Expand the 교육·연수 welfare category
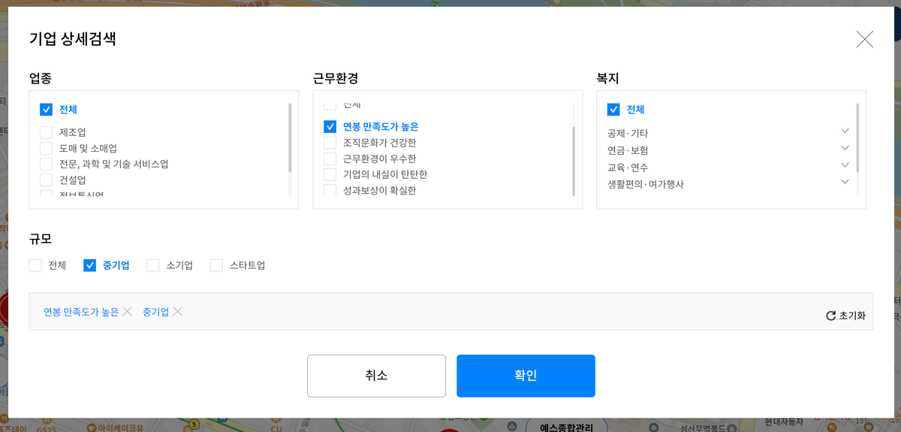This screenshot has height=432, width=901. click(845, 165)
